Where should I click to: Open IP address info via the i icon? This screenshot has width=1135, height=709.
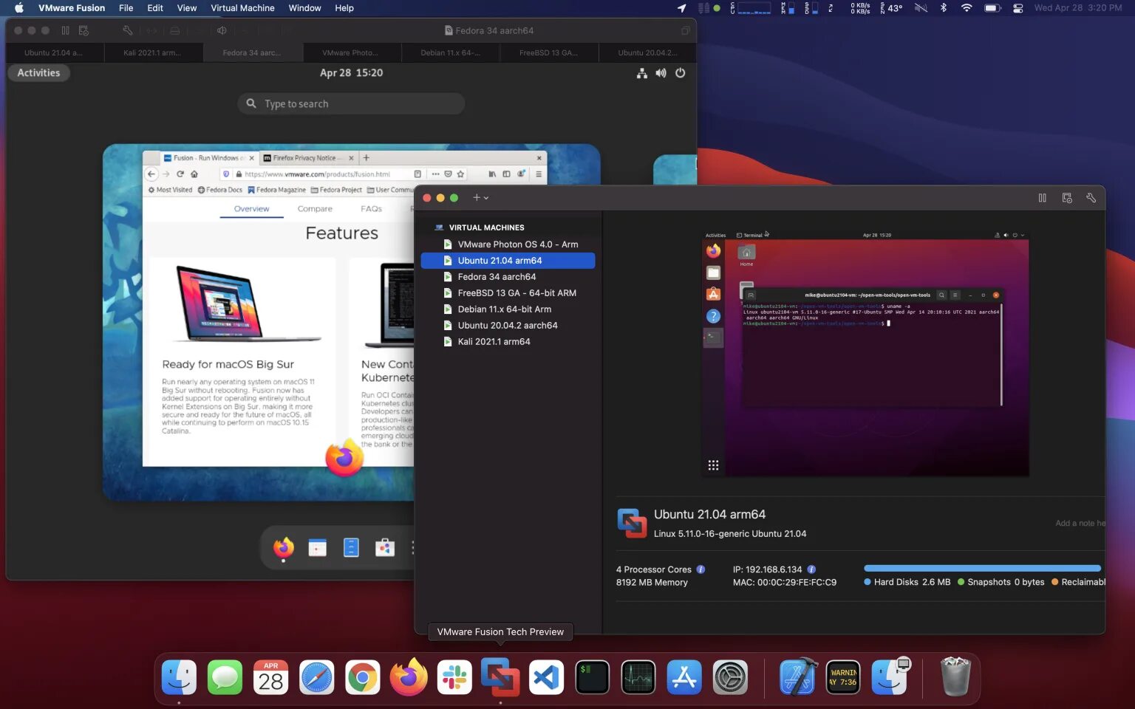[x=811, y=569]
